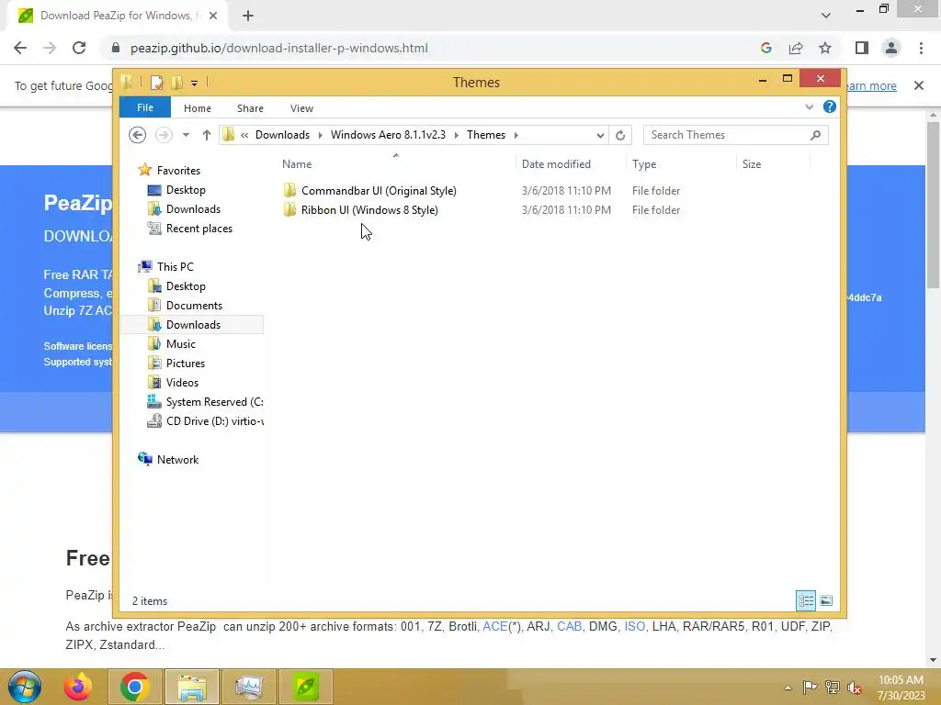
Task: Open a new Chrome tab
Action: (248, 16)
